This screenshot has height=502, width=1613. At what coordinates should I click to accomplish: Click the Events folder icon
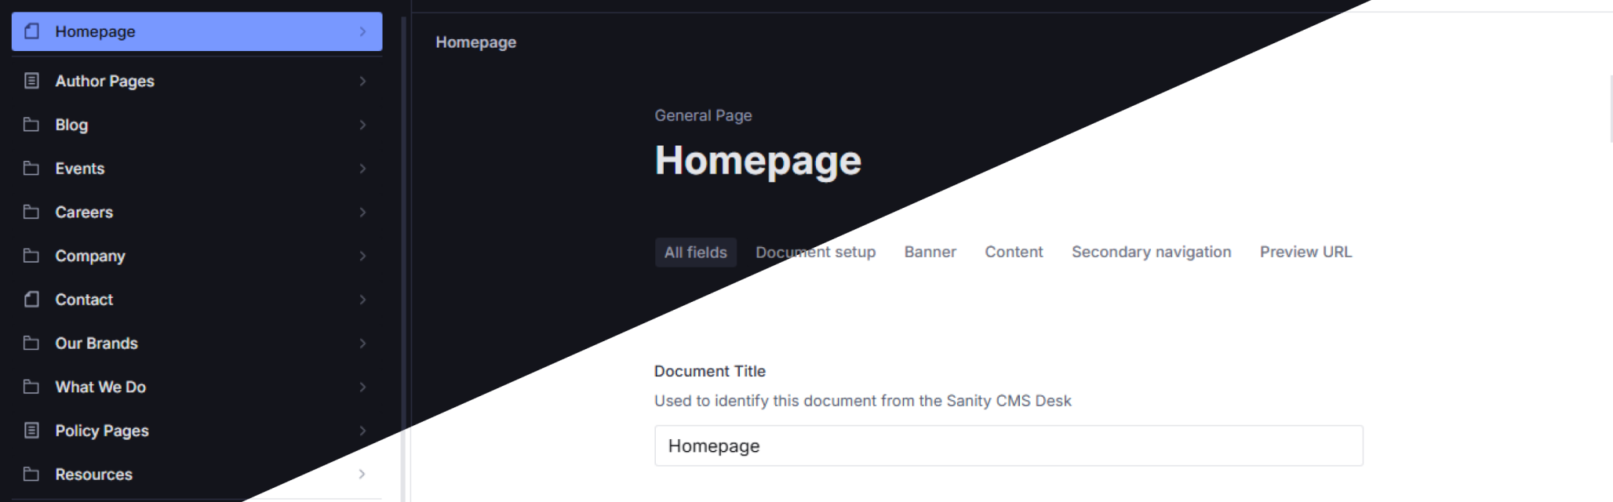[x=31, y=169]
